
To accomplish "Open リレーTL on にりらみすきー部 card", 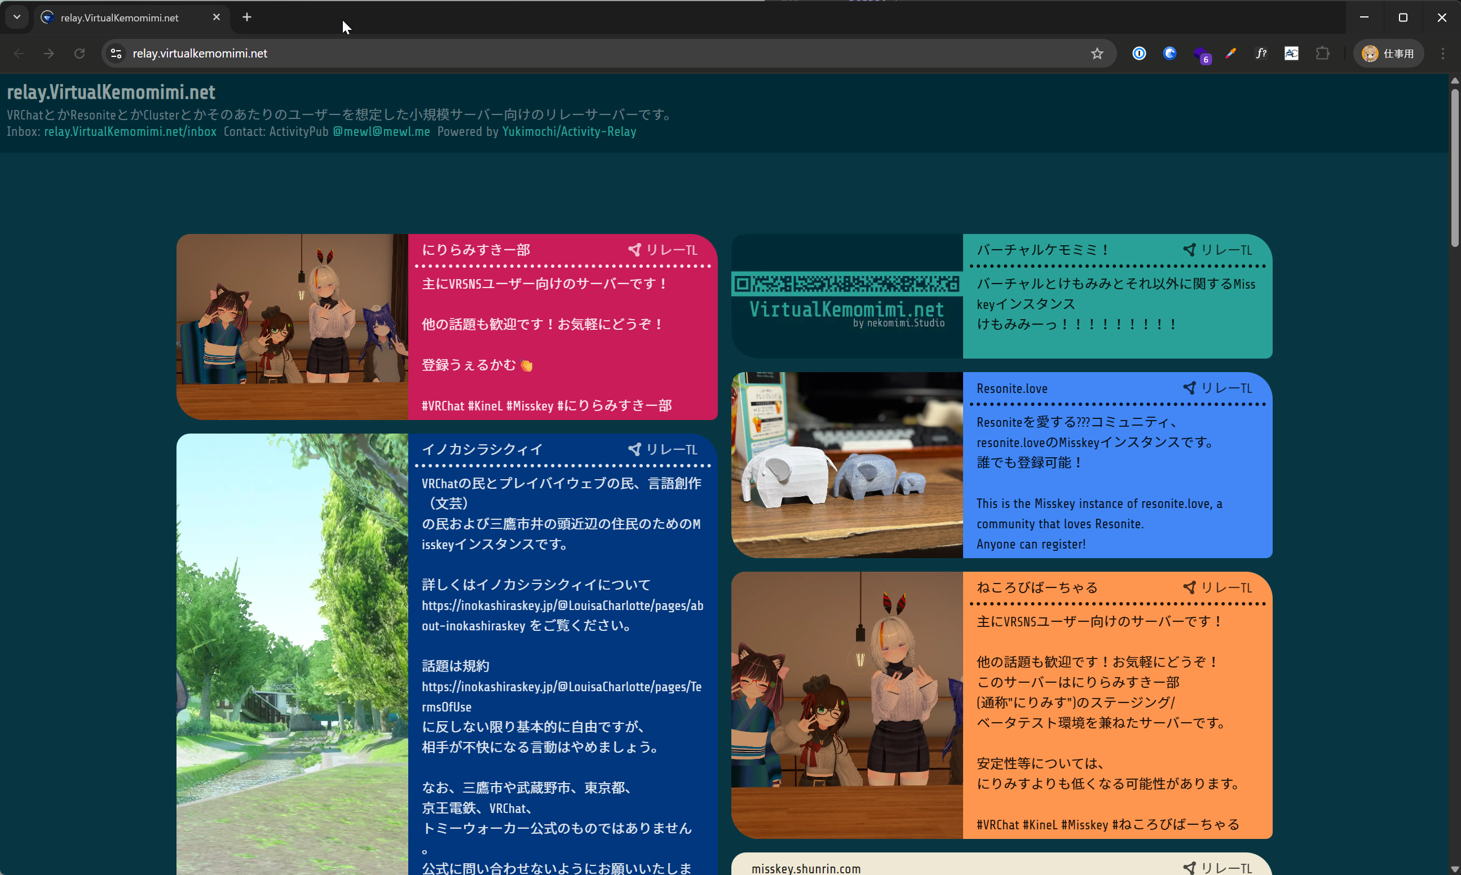I will click(x=663, y=250).
